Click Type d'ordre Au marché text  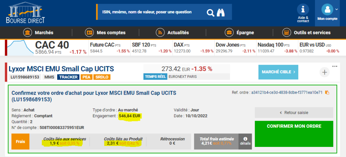coord(116,110)
